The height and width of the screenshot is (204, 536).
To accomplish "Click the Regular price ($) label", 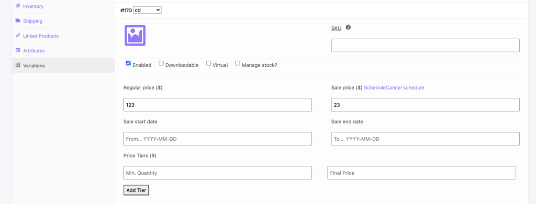I will tap(143, 87).
